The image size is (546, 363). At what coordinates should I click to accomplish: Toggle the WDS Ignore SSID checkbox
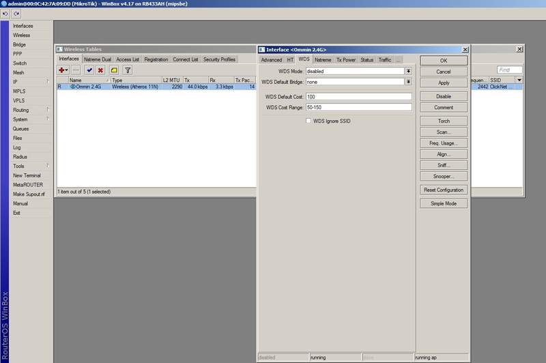(x=308, y=121)
